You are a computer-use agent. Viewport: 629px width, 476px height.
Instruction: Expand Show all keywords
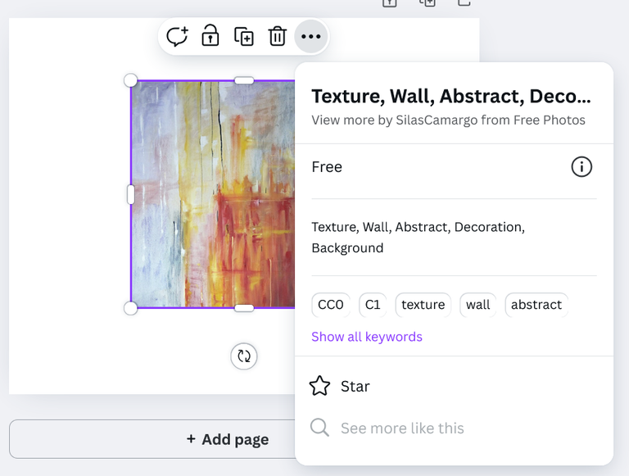[367, 337]
